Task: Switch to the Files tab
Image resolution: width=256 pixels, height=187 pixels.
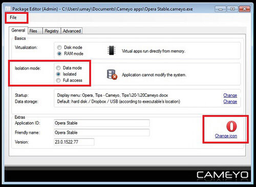Action: (35, 31)
